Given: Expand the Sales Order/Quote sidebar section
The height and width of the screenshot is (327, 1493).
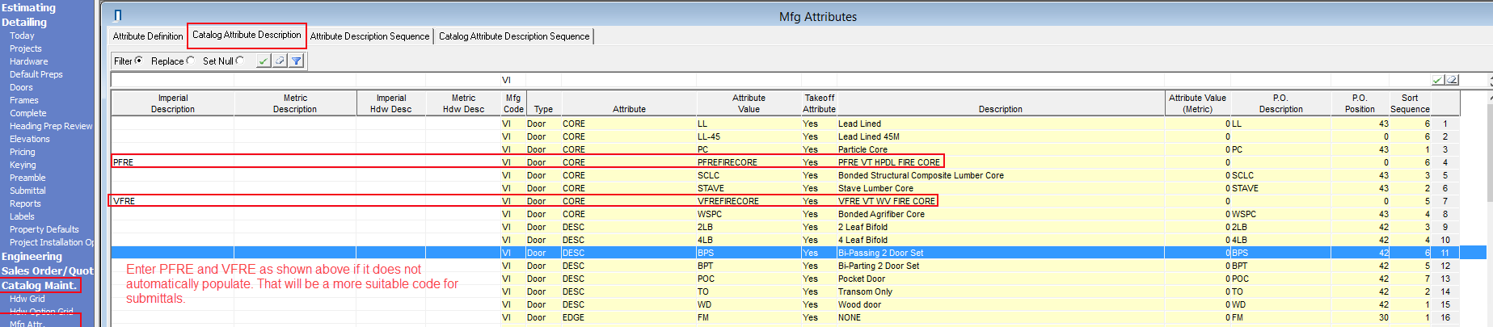Looking at the screenshot, I should click(x=47, y=270).
